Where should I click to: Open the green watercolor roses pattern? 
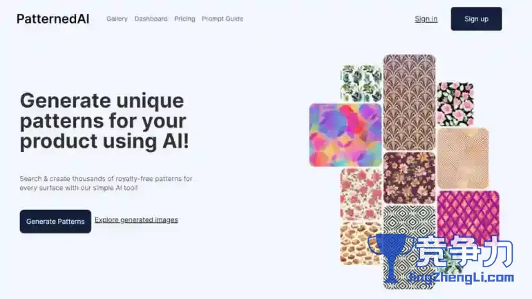click(x=361, y=84)
